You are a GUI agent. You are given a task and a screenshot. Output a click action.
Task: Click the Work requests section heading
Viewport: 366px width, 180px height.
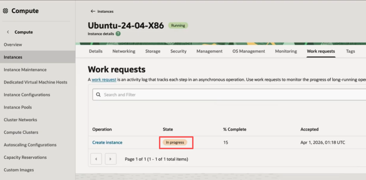point(117,69)
